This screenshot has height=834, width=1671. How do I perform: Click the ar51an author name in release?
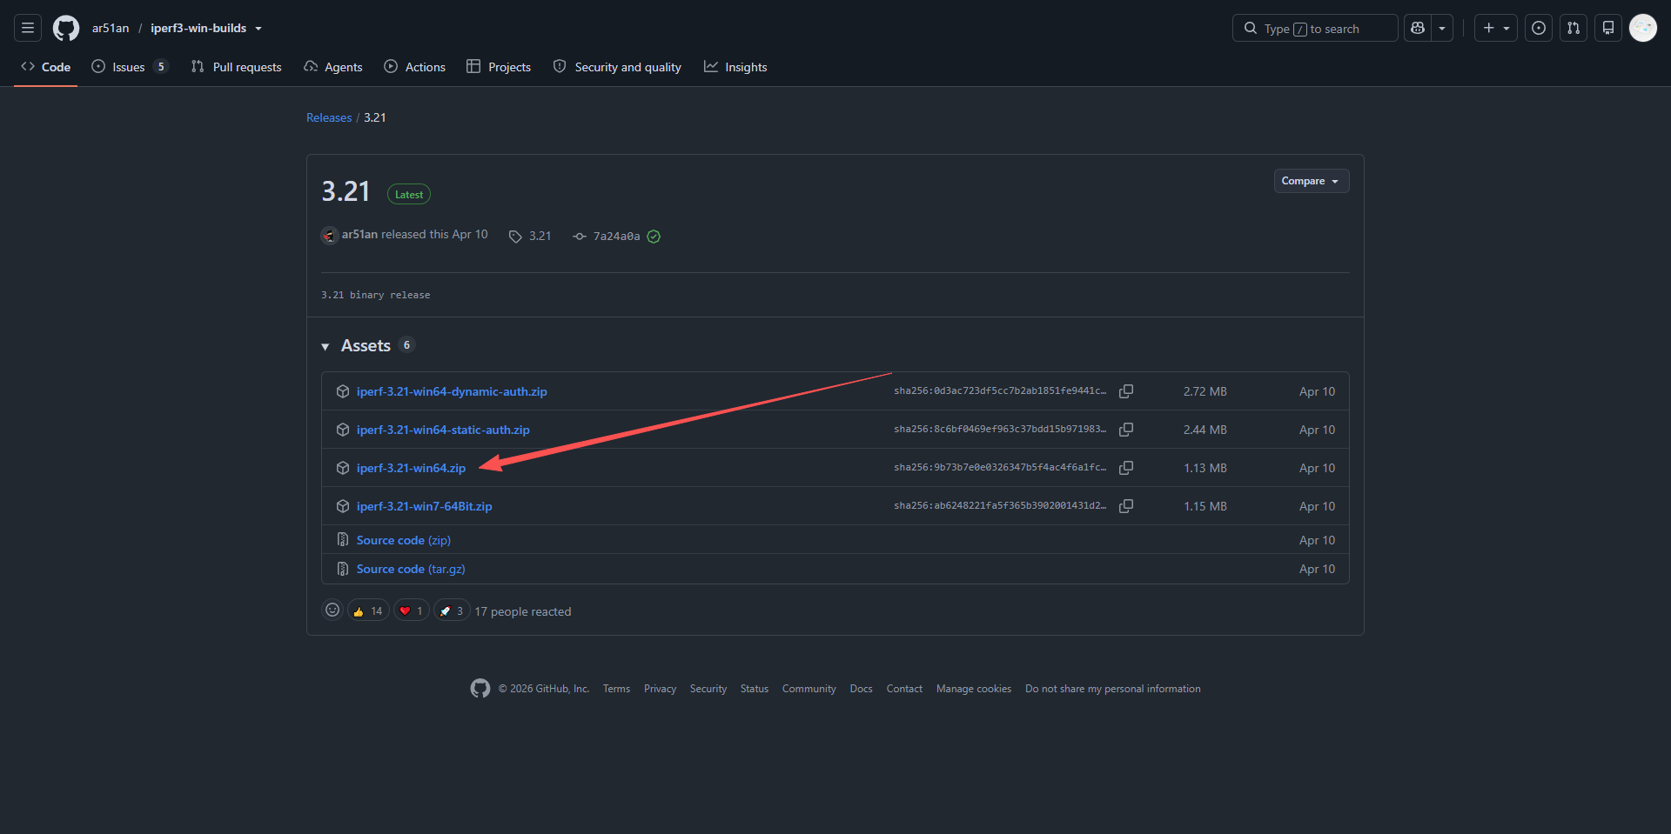pos(359,235)
